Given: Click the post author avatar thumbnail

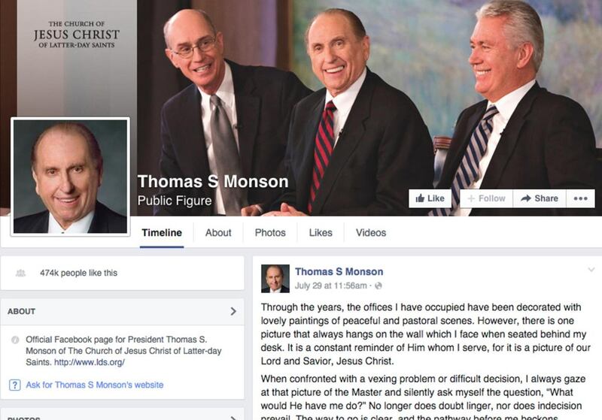Looking at the screenshot, I should click(275, 279).
